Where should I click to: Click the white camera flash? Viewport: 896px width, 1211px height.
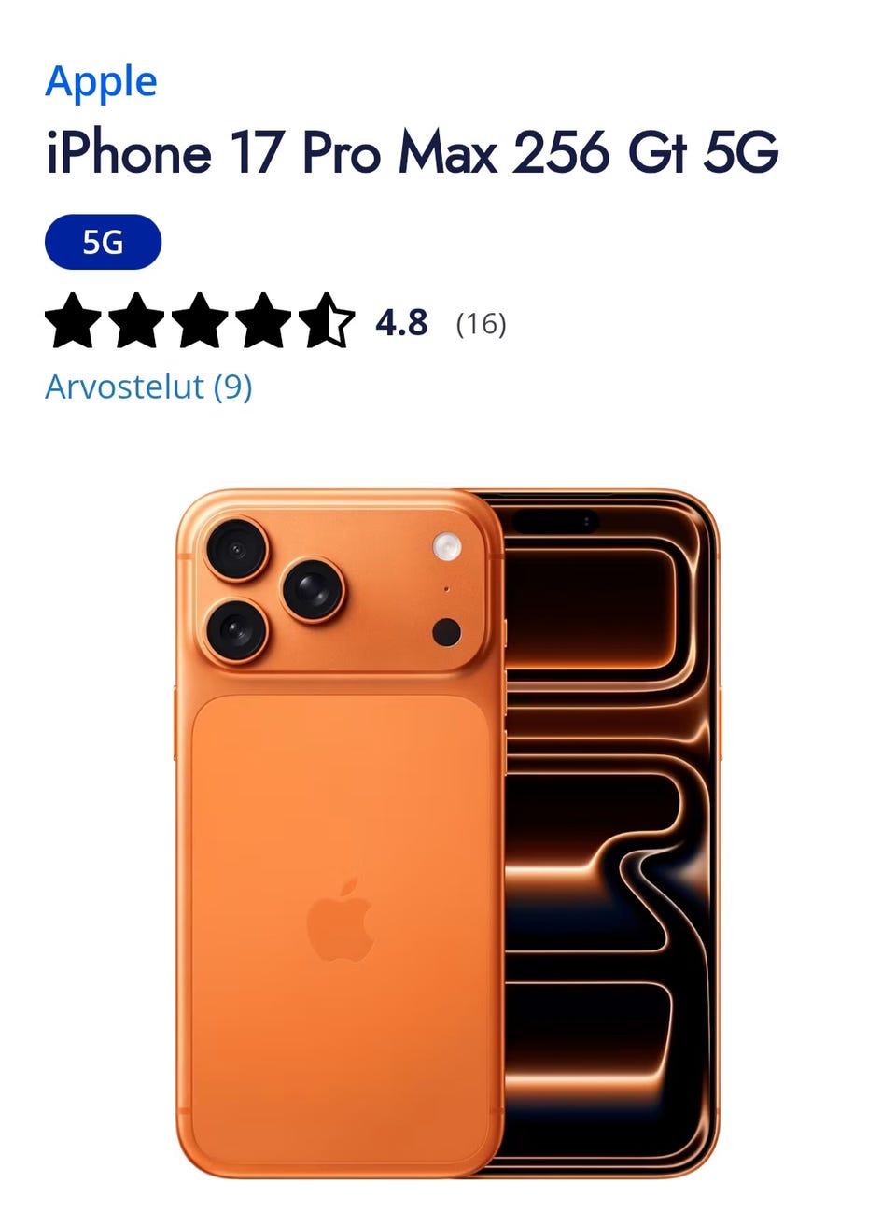click(447, 547)
